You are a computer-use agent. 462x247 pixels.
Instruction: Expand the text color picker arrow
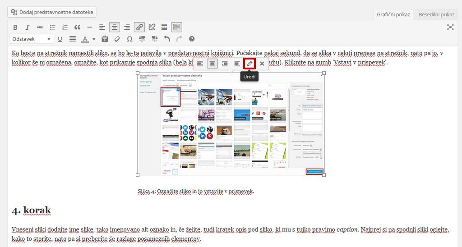(x=94, y=39)
